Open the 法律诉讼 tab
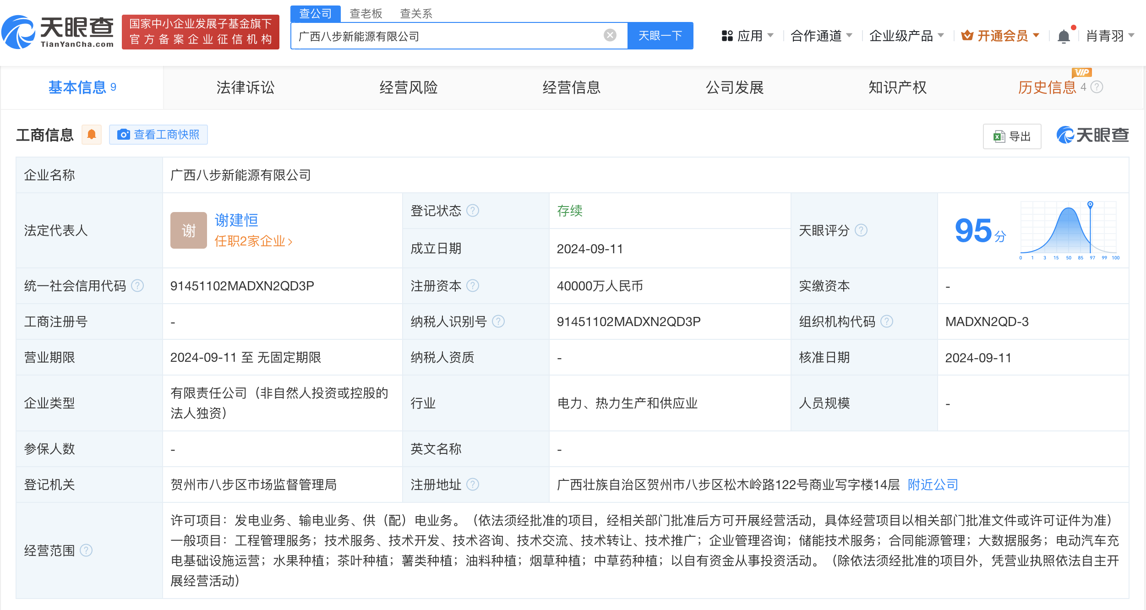This screenshot has width=1146, height=610. [246, 87]
